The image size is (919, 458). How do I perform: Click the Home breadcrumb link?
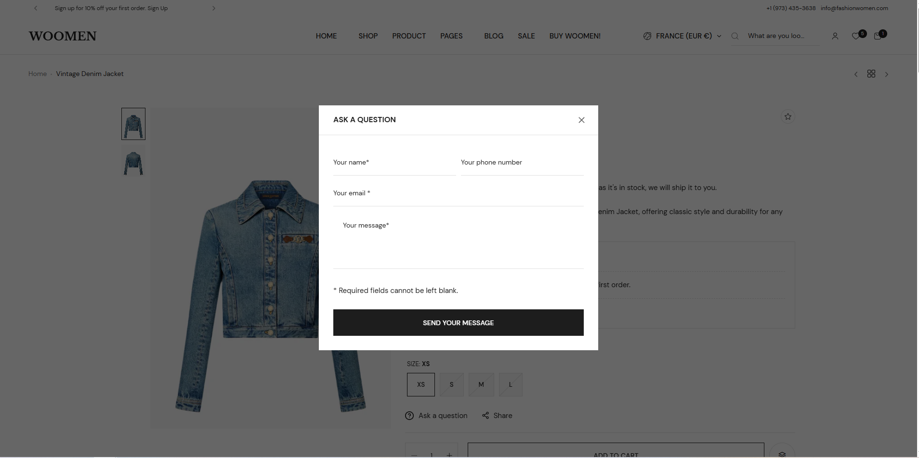[38, 74]
